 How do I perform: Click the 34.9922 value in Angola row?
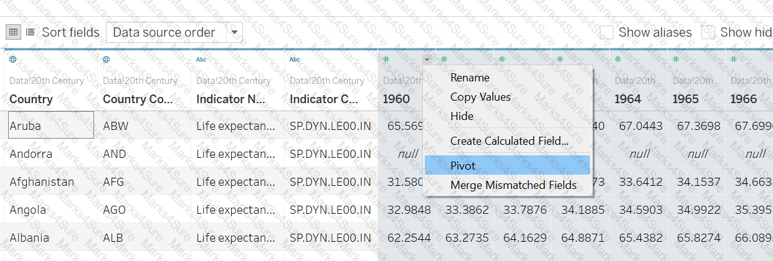pos(699,209)
